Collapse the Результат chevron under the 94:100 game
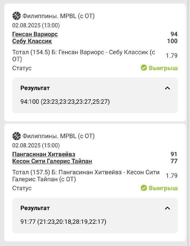The height and width of the screenshot is (246, 190). (167, 88)
